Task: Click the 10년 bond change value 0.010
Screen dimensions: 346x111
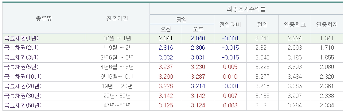Action: [230, 77]
